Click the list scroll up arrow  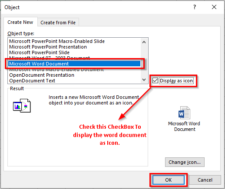click(144, 42)
